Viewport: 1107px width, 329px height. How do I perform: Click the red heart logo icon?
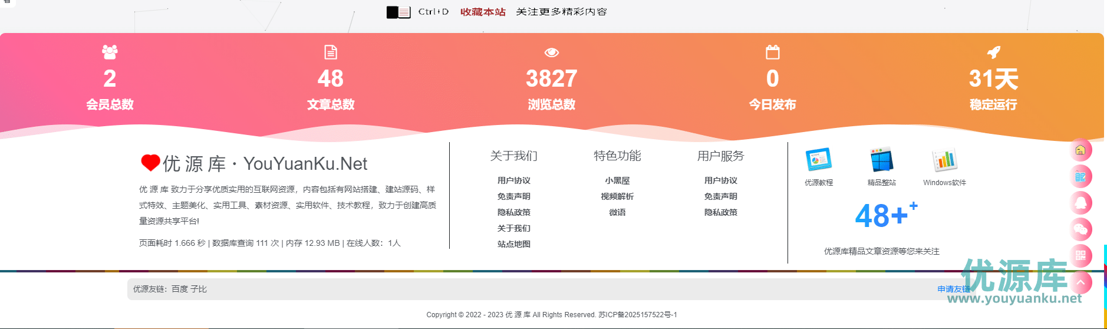(x=150, y=163)
